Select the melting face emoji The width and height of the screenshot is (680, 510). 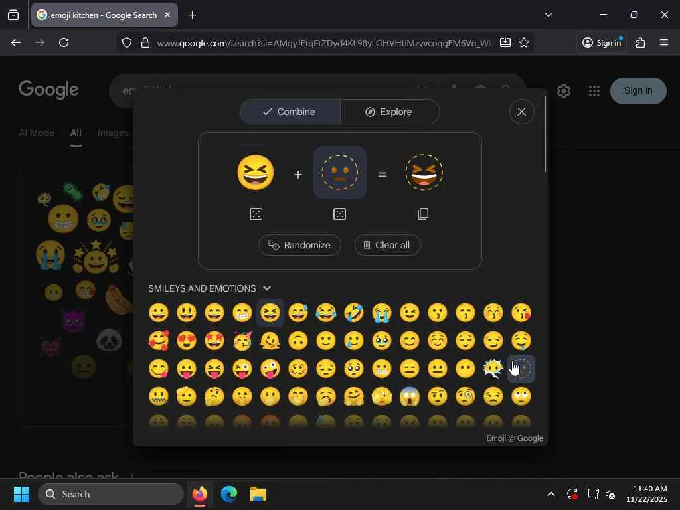[270, 341]
